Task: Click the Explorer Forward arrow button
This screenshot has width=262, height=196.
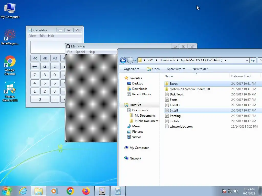Action: click(x=130, y=60)
